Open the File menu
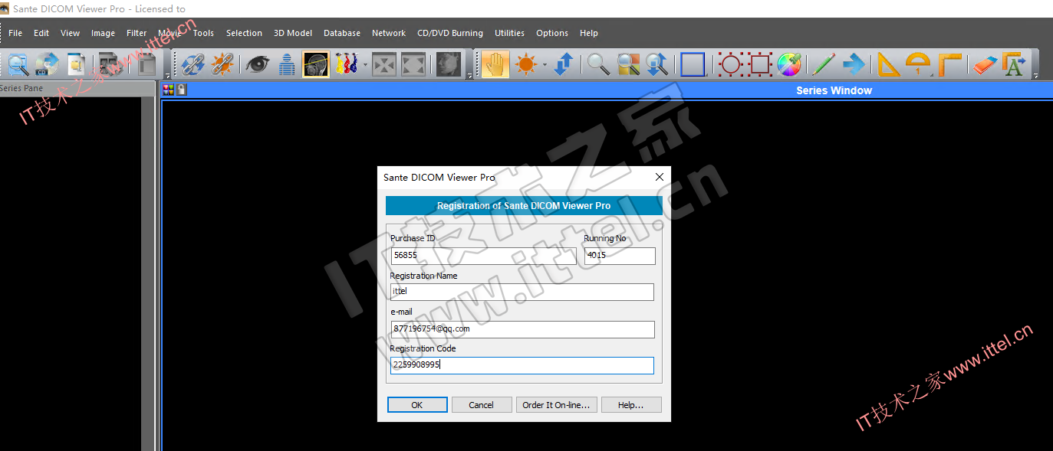This screenshot has height=451, width=1053. tap(15, 33)
